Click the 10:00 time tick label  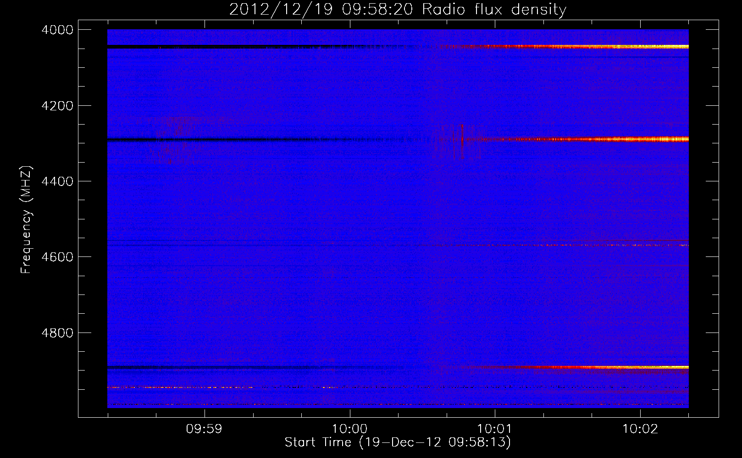pyautogui.click(x=349, y=429)
